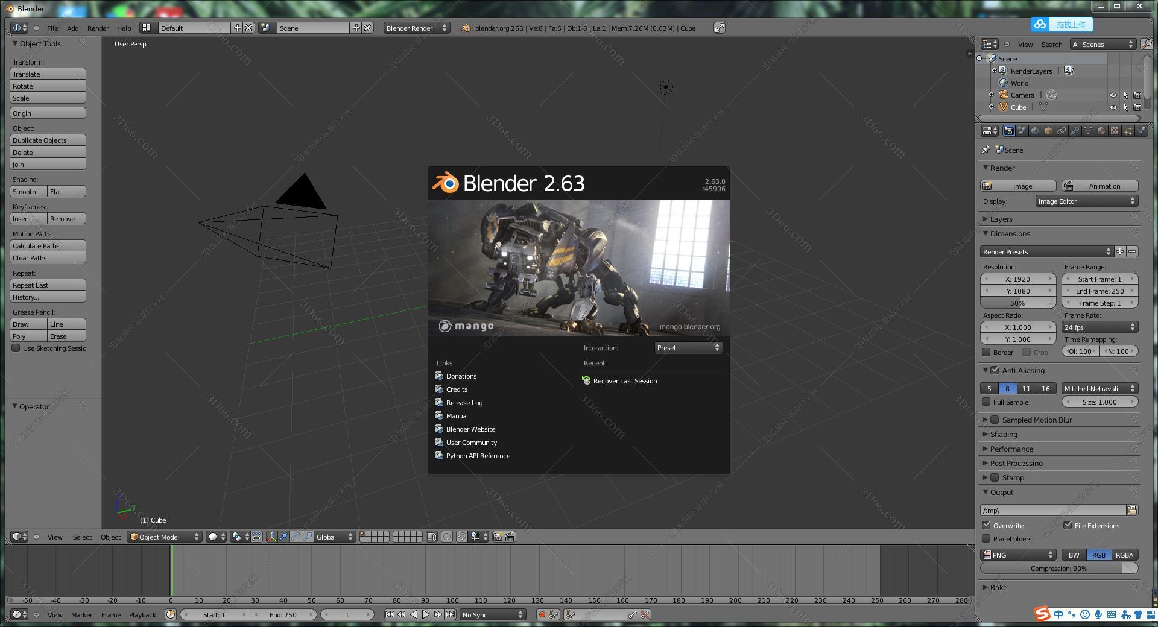Image resolution: width=1158 pixels, height=627 pixels.
Task: Select the translate manipulator arrow icon
Action: (283, 537)
